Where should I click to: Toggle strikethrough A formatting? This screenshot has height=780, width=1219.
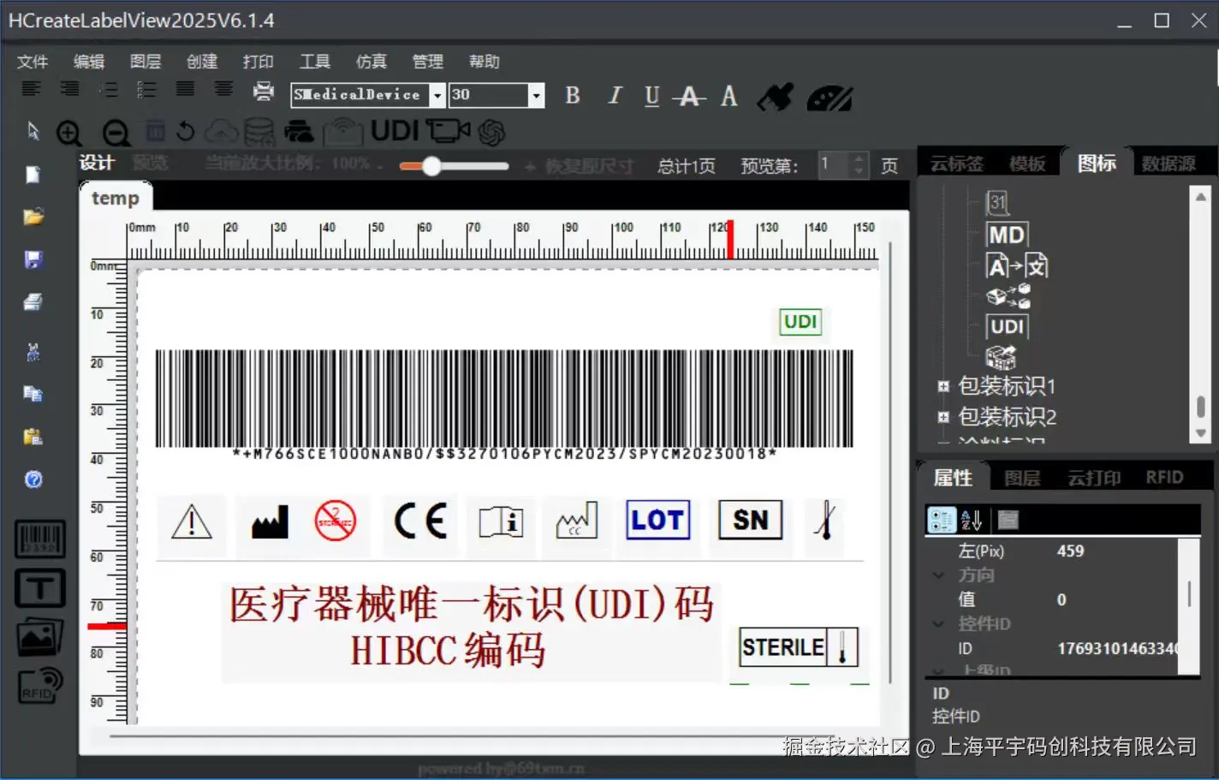click(x=689, y=96)
